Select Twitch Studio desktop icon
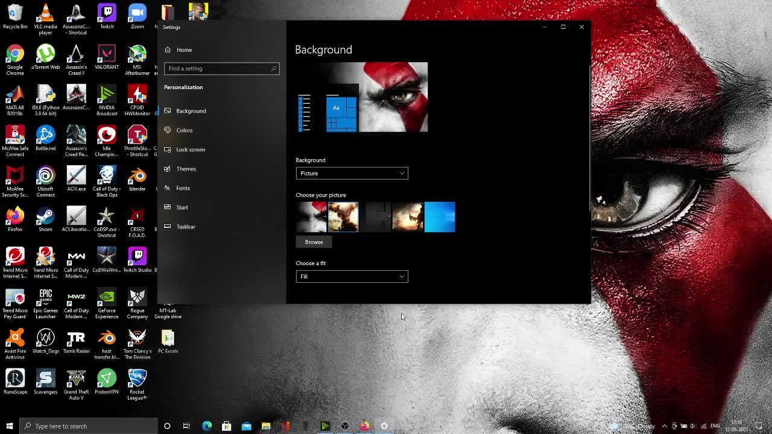This screenshot has height=434, width=772. [138, 260]
